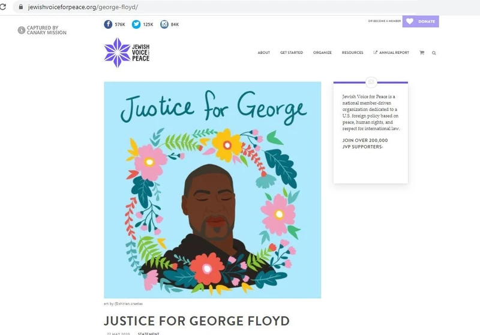Click the Or Become a Member link
This screenshot has height=335, width=480.
pos(384,21)
